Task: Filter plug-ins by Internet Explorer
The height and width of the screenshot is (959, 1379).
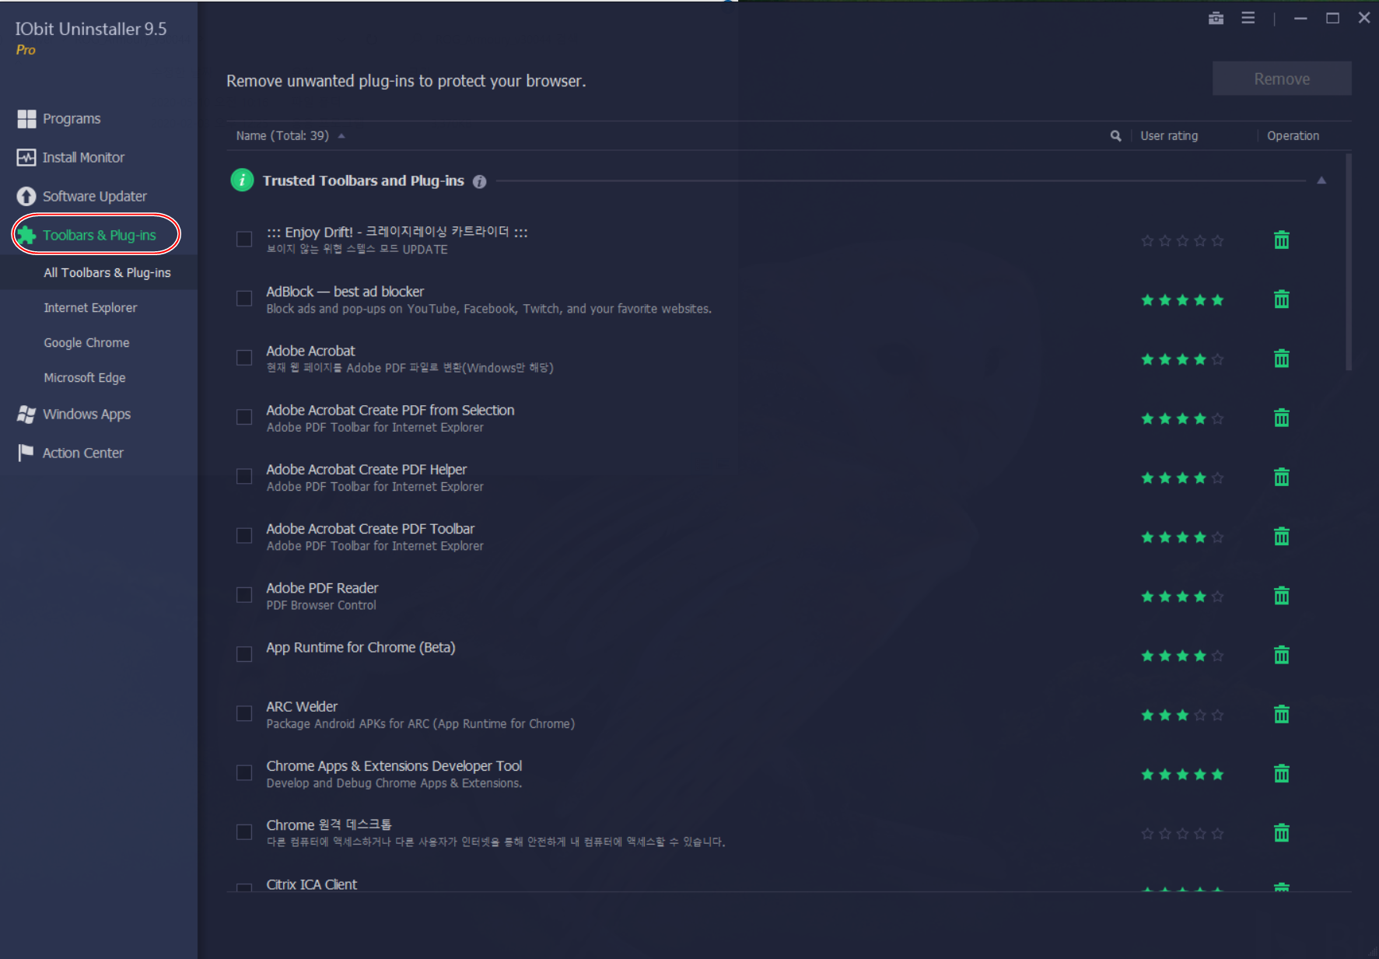Action: pos(90,307)
